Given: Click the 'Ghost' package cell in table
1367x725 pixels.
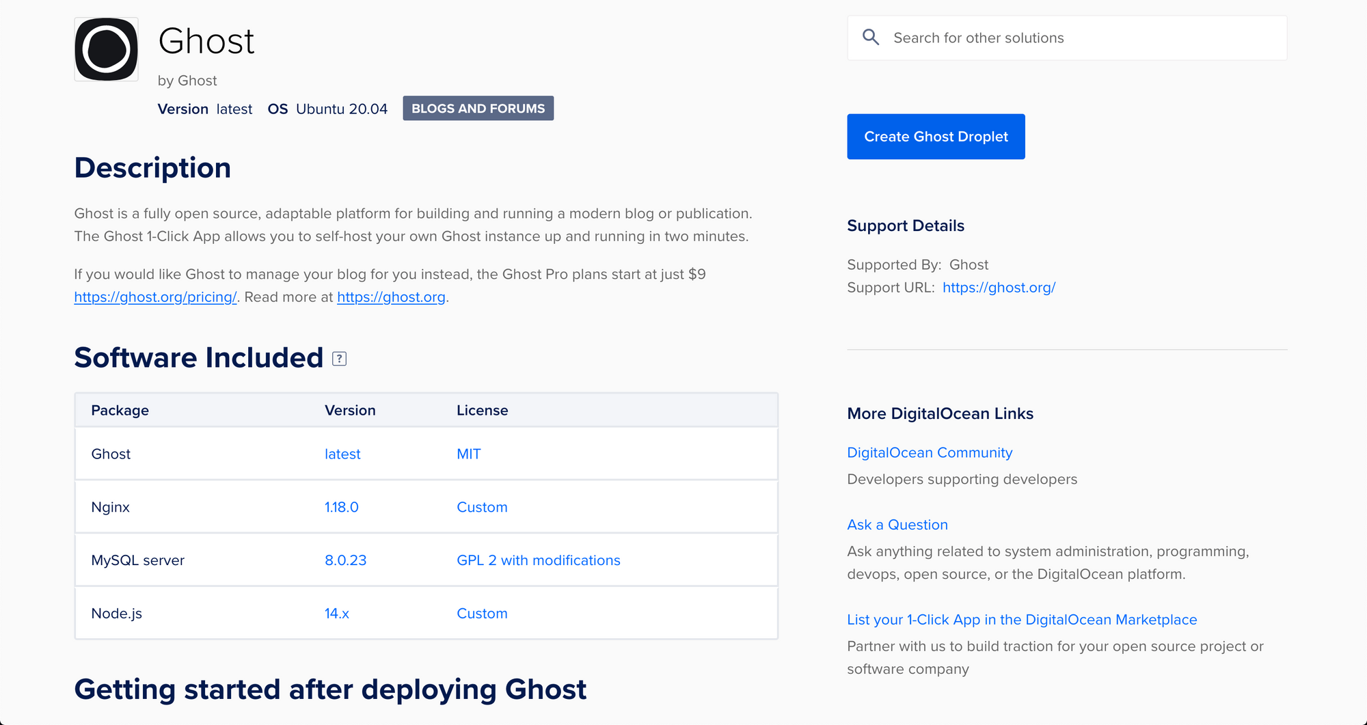Looking at the screenshot, I should coord(111,454).
